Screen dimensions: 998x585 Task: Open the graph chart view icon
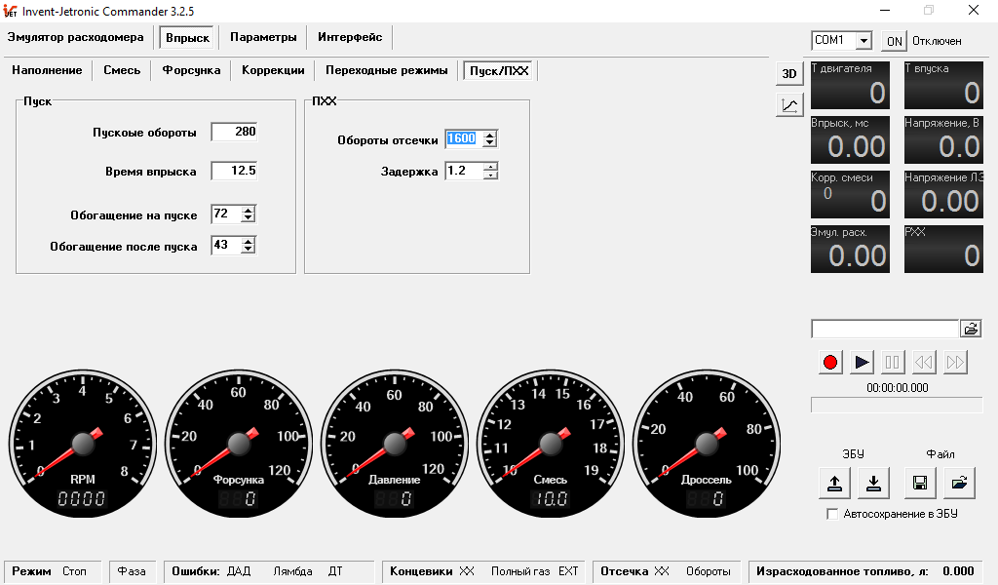click(789, 105)
